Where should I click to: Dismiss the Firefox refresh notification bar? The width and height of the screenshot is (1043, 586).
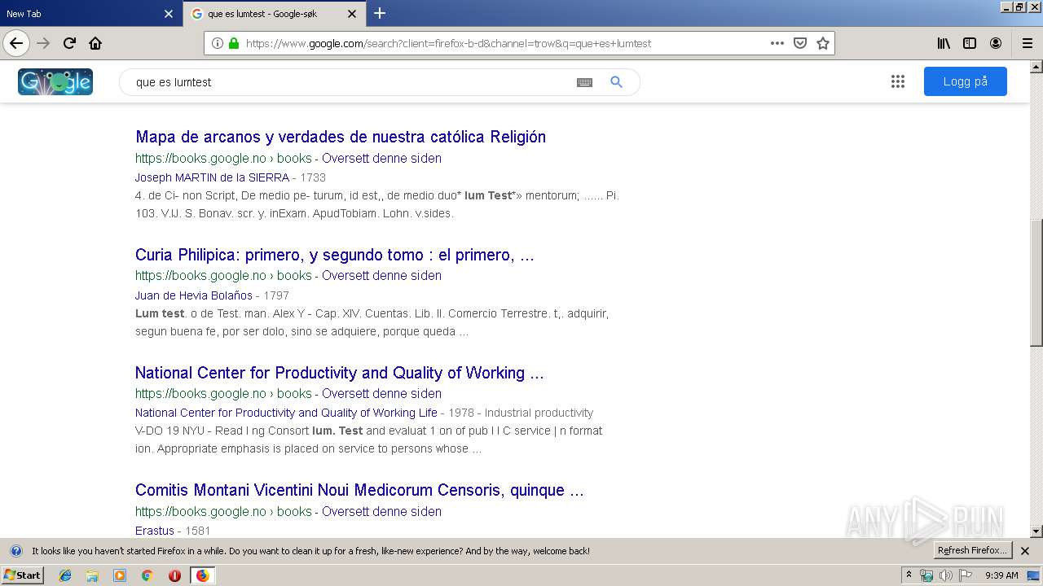[x=1025, y=551]
